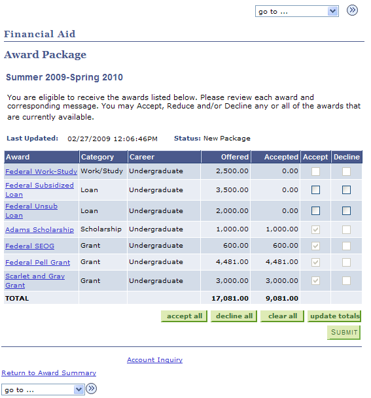371x398 pixels.
Task: Check Decline for Federal SEOG
Action: click(346, 246)
